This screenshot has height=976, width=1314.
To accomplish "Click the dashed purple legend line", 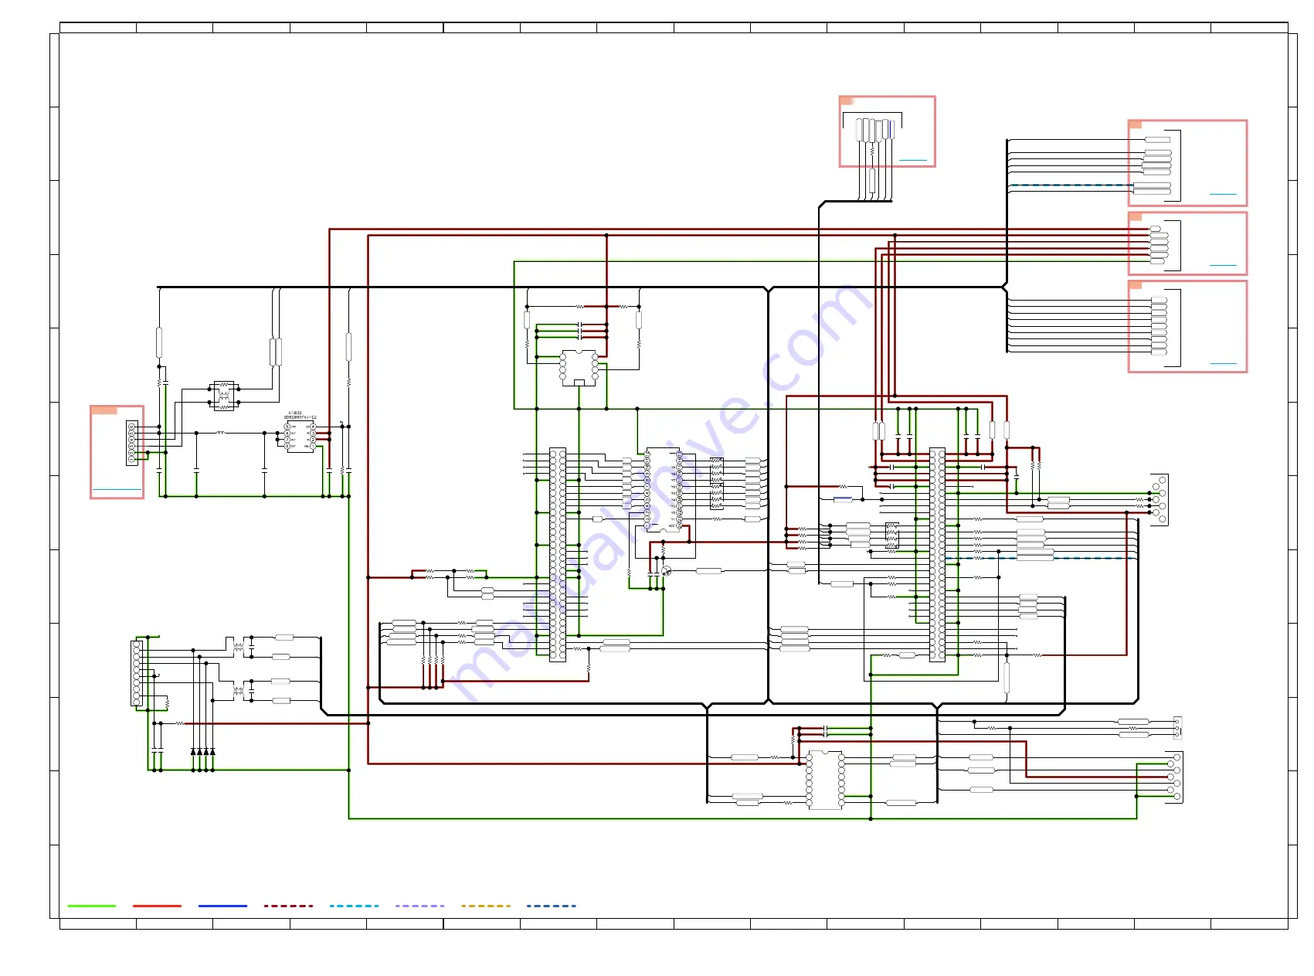I will (x=419, y=906).
